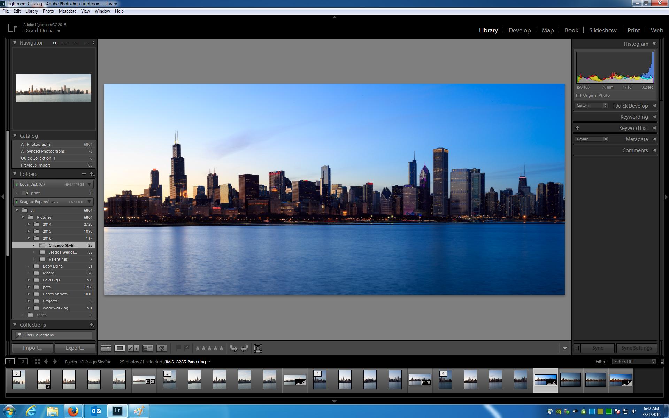Set five star rating
669x418 pixels.
tap(221, 348)
